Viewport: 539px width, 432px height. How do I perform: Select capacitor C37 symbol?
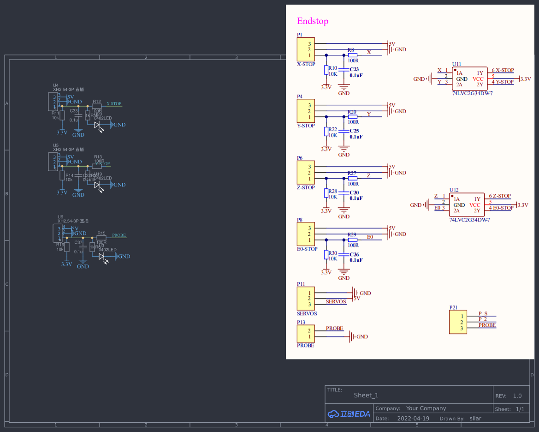coord(83,247)
